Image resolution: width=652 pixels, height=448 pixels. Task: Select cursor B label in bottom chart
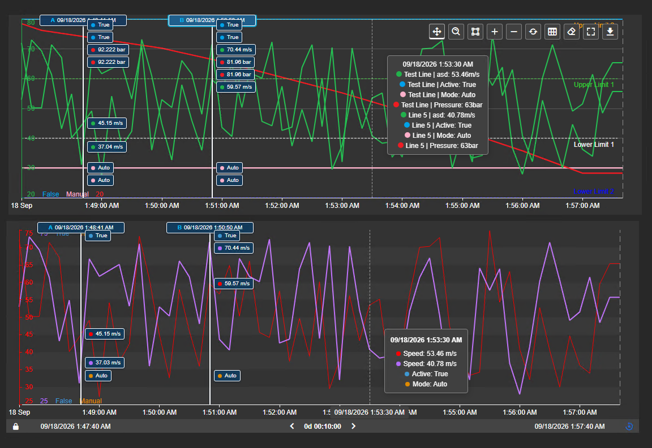(x=210, y=228)
